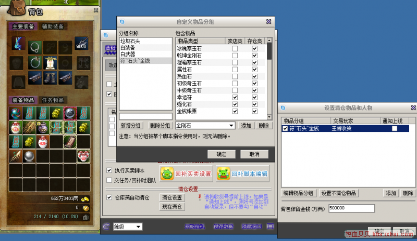Select 白装备 in group name list

tap(128, 47)
